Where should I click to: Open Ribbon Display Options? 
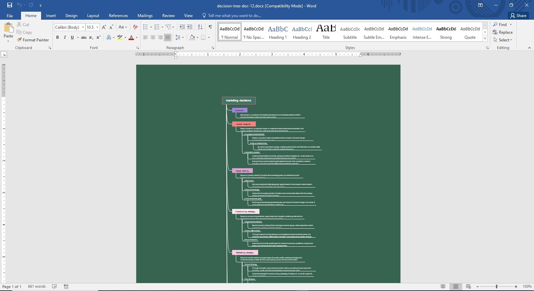coord(480,5)
